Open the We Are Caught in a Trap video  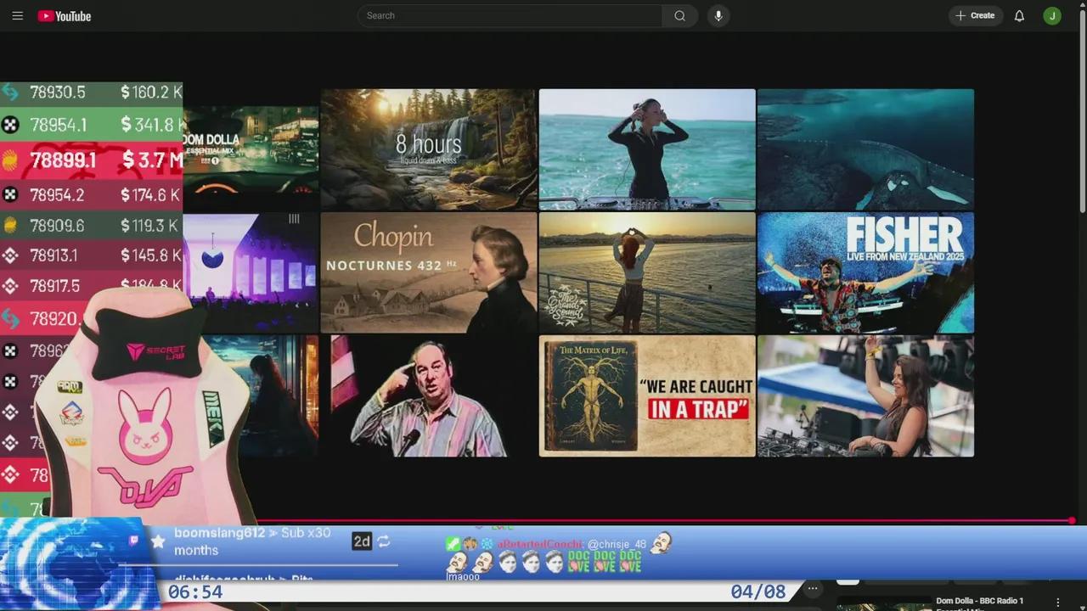(647, 396)
